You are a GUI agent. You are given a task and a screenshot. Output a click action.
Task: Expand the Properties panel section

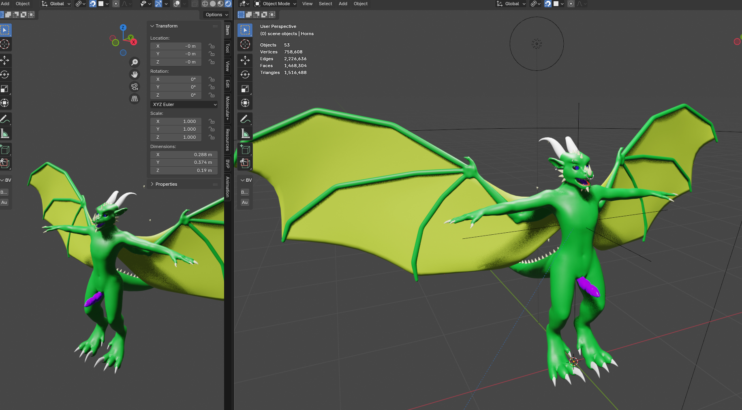click(x=166, y=184)
